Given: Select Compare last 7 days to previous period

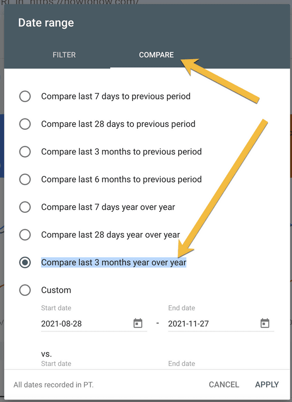Looking at the screenshot, I should tap(25, 96).
